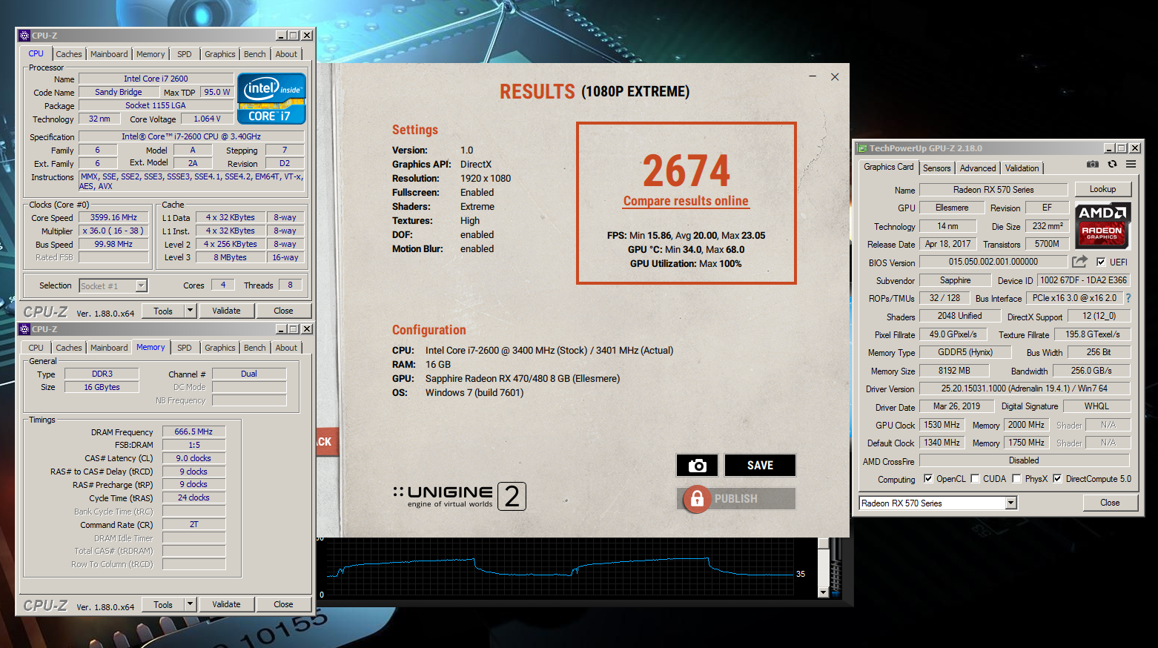This screenshot has height=648, width=1158.
Task: Click the PUBLISH button
Action: [x=736, y=499]
